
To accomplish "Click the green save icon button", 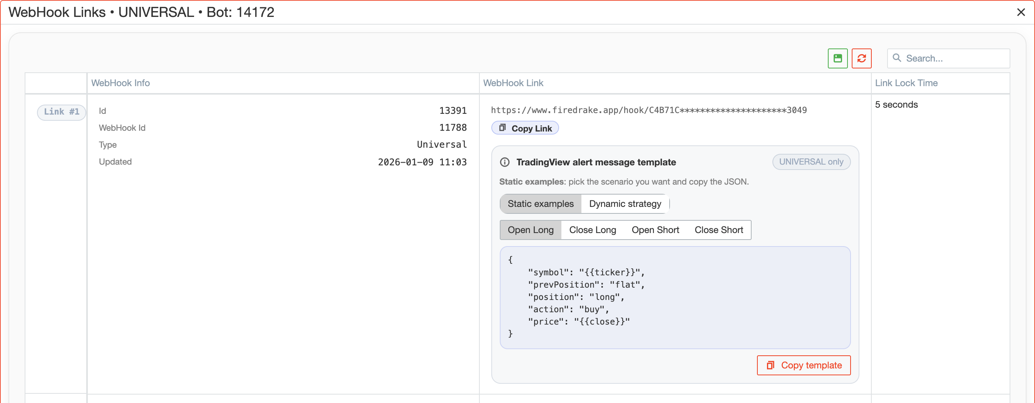I will pos(837,58).
